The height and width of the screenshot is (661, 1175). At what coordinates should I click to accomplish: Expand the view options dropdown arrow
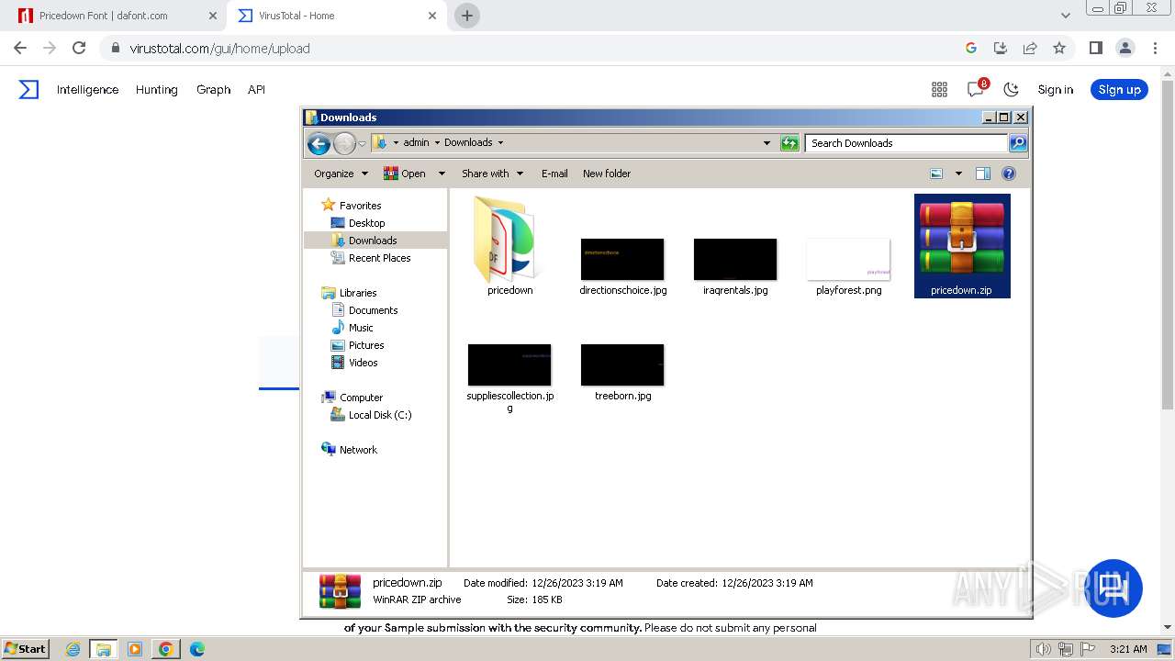pyautogui.click(x=958, y=174)
